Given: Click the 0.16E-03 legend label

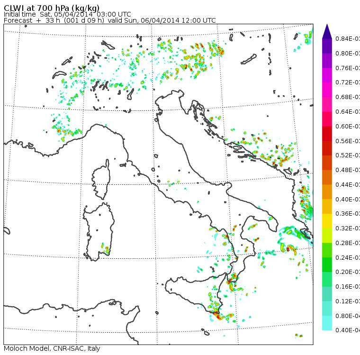Looking at the screenshot, I should (x=348, y=287).
